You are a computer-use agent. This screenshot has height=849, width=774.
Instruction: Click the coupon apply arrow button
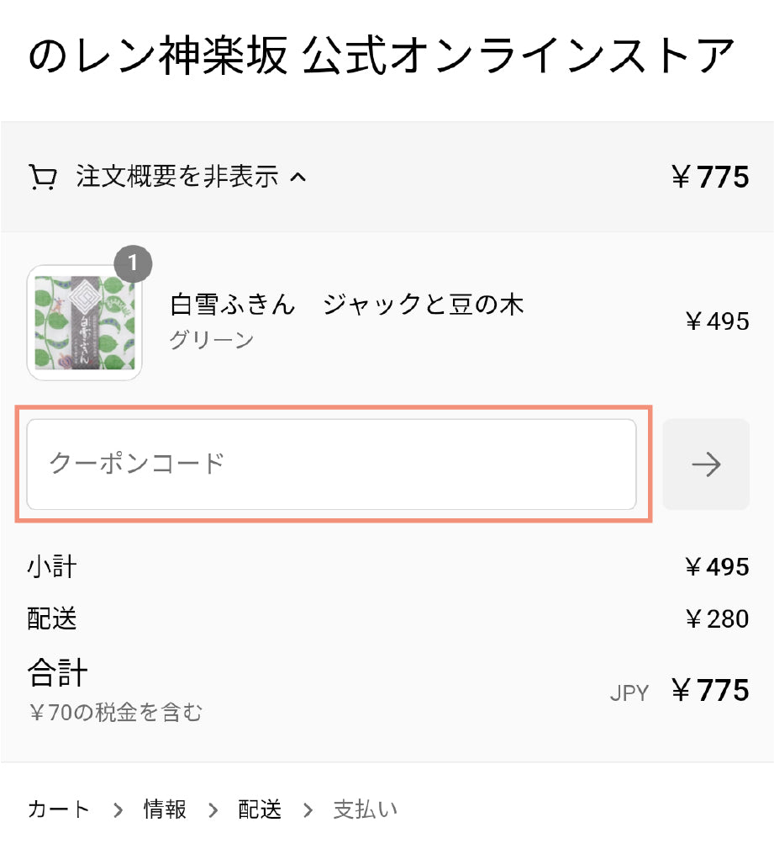(705, 464)
